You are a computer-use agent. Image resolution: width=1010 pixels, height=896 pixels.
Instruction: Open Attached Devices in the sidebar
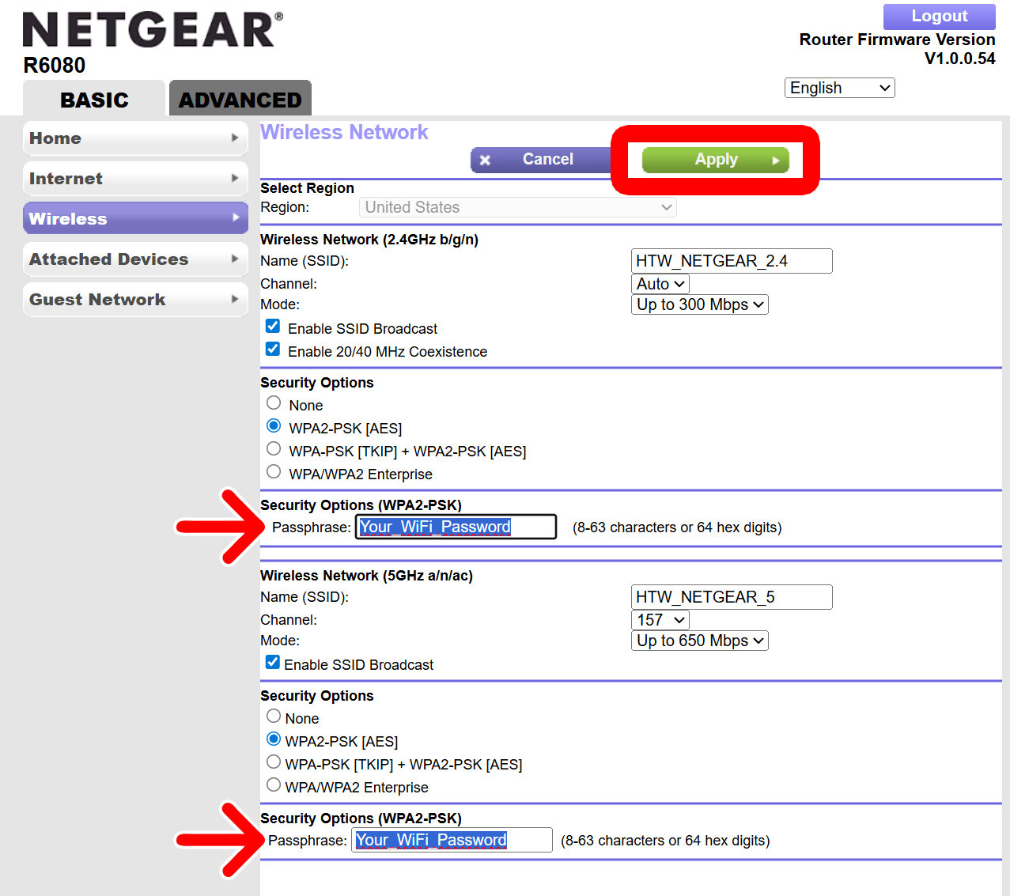(x=134, y=259)
